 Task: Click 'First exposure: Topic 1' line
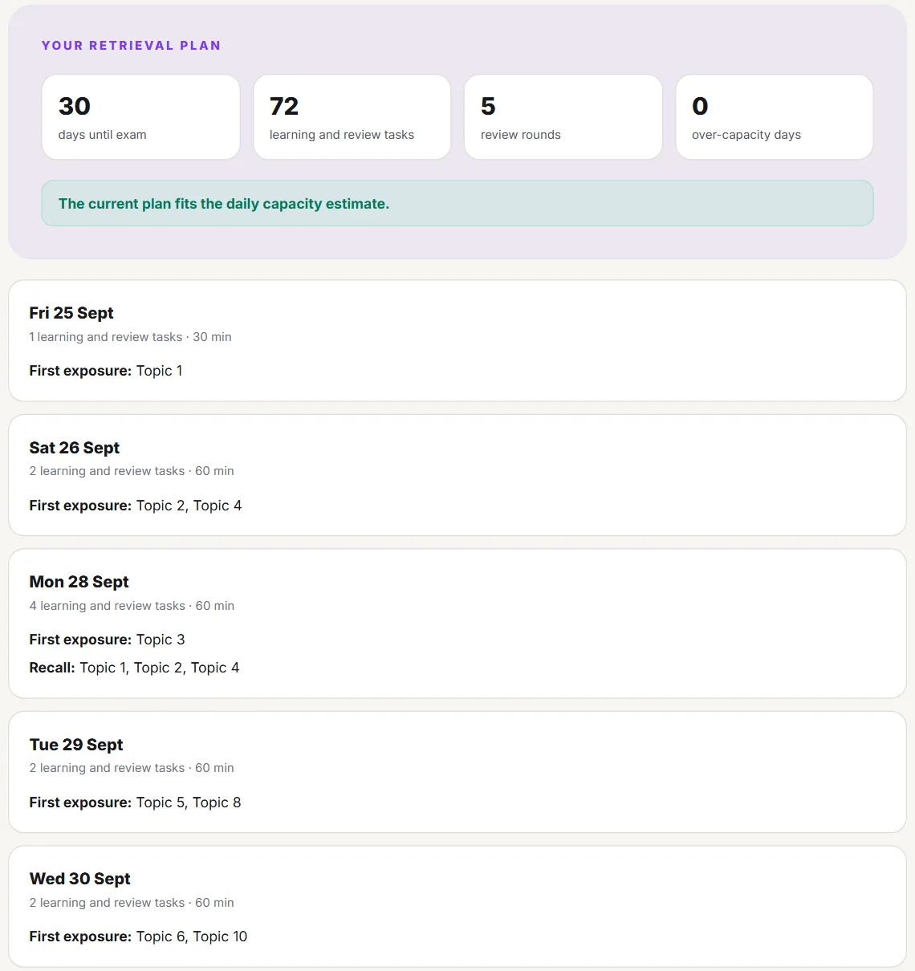(106, 371)
